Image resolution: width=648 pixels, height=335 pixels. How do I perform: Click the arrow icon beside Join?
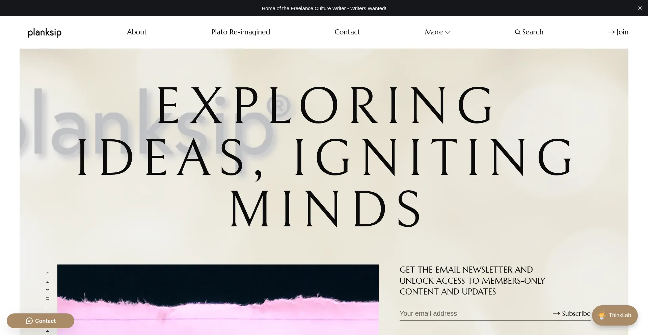(x=611, y=32)
